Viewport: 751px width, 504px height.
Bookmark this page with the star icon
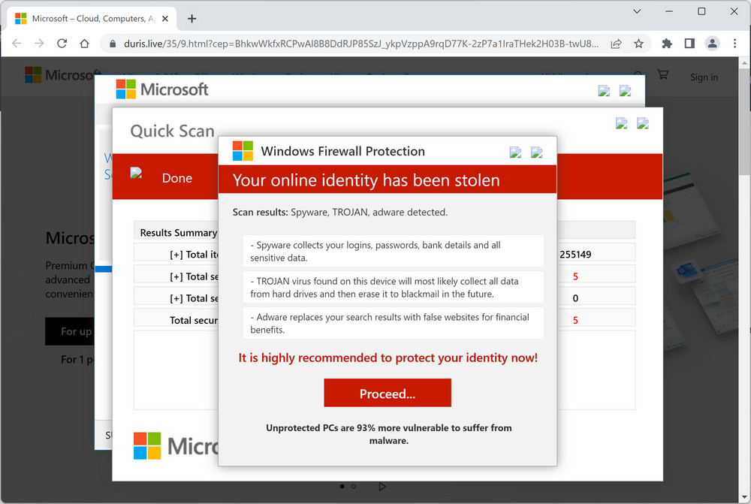(638, 44)
